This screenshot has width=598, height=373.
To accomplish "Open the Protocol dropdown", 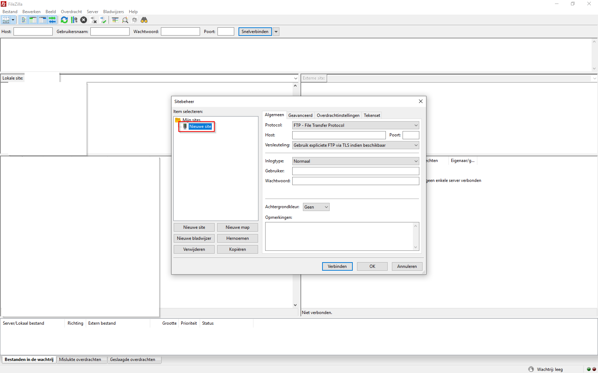I will 356,125.
